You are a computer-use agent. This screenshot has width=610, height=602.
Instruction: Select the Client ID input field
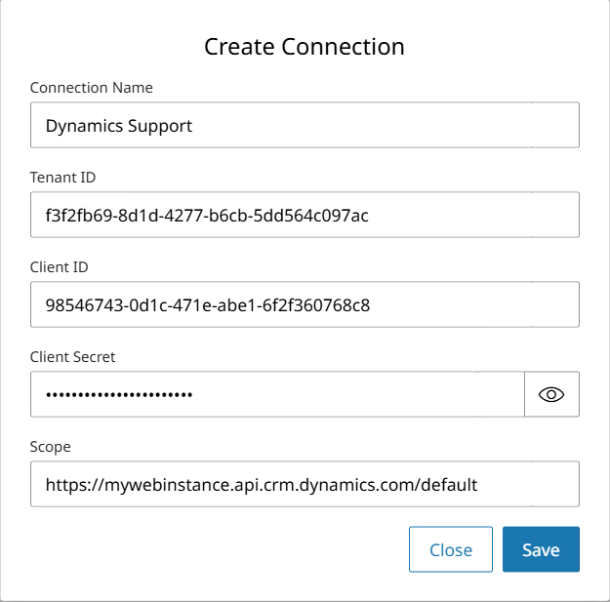click(305, 304)
